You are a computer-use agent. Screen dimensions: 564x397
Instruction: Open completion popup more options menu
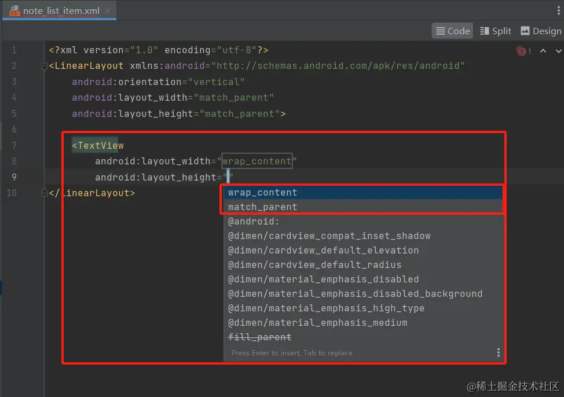click(x=498, y=352)
